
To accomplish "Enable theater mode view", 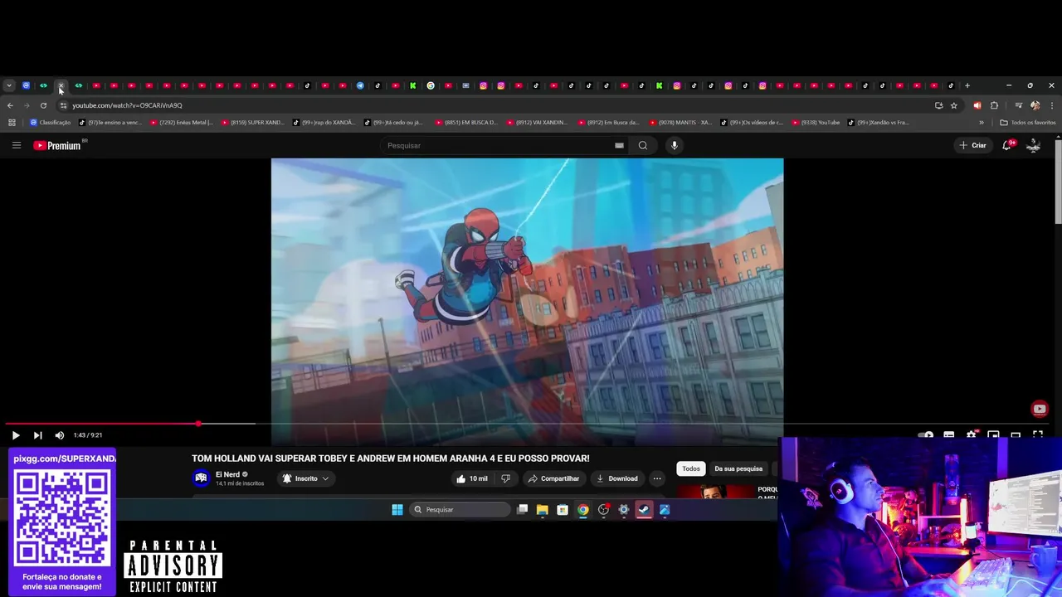I will [x=1016, y=435].
